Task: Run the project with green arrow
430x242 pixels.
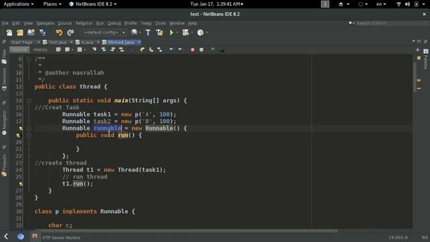Action: point(171,33)
